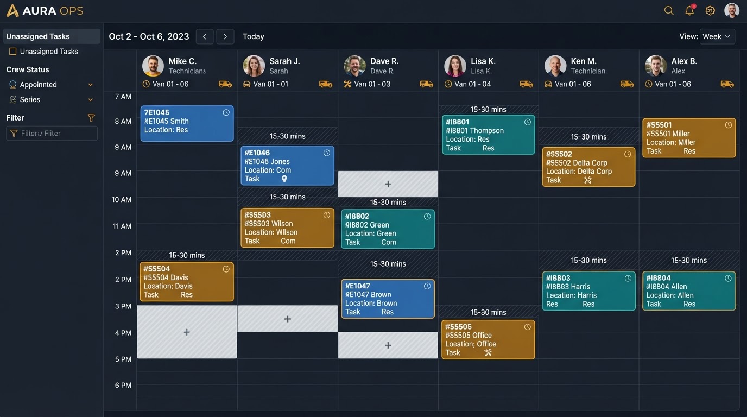Click the map pin icon on the Jones task card
747x417 pixels.
[284, 179]
